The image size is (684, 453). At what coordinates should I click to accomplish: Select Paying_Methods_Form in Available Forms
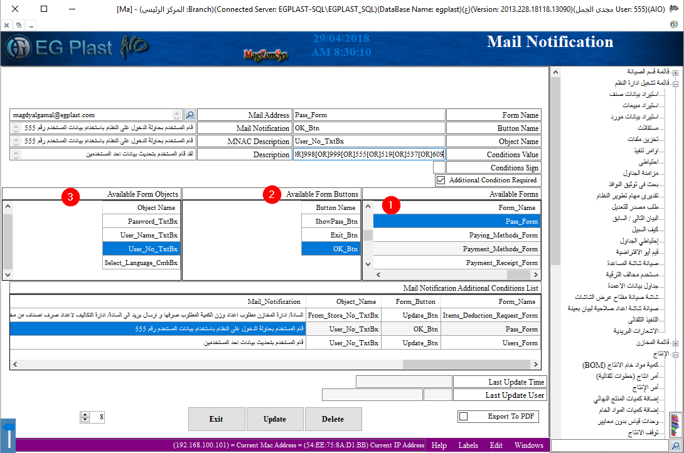[x=457, y=235]
